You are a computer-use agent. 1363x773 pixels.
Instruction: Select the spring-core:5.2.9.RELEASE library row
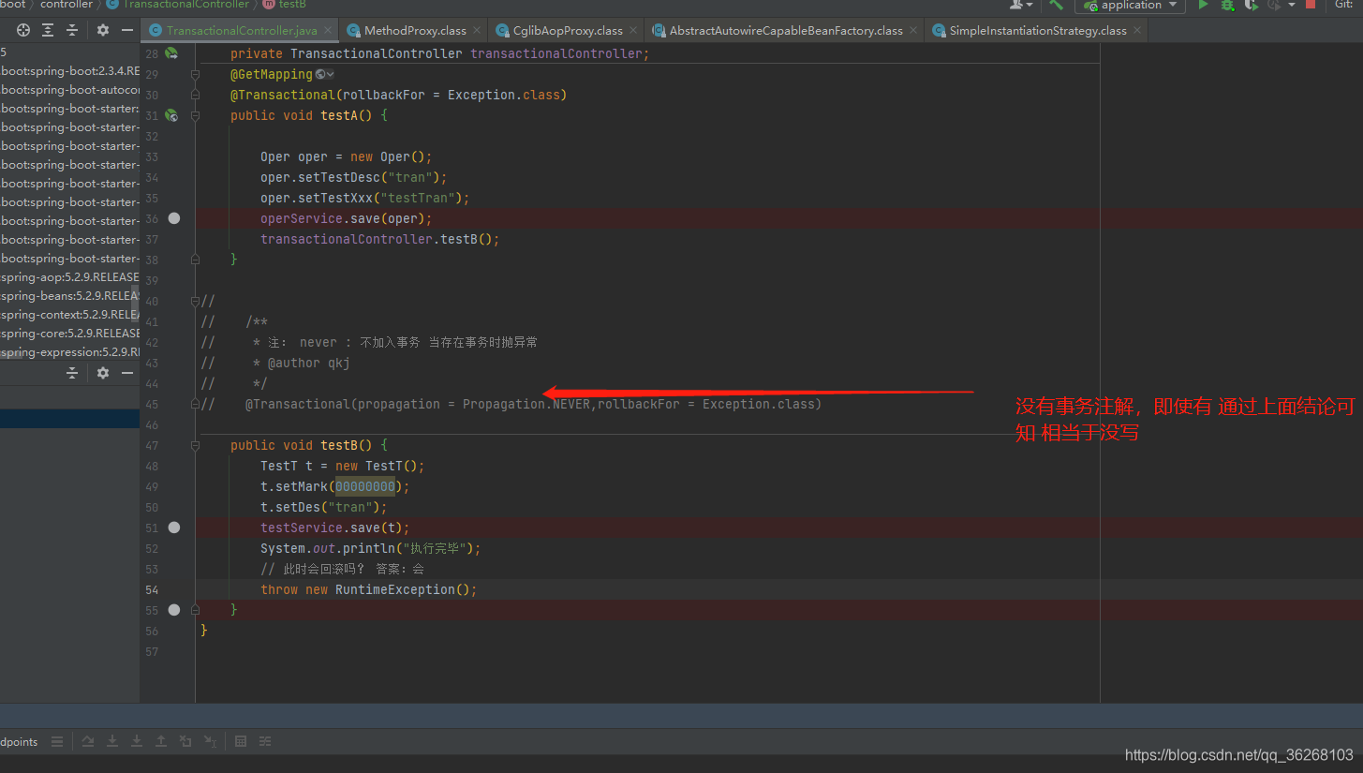point(69,334)
